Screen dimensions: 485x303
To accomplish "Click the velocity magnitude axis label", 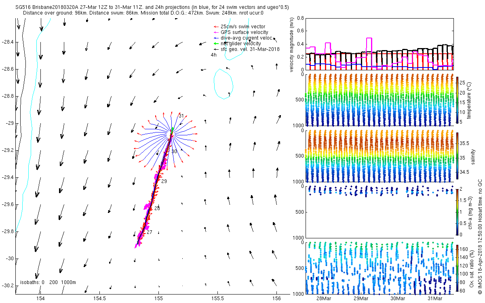I will click(x=292, y=44).
